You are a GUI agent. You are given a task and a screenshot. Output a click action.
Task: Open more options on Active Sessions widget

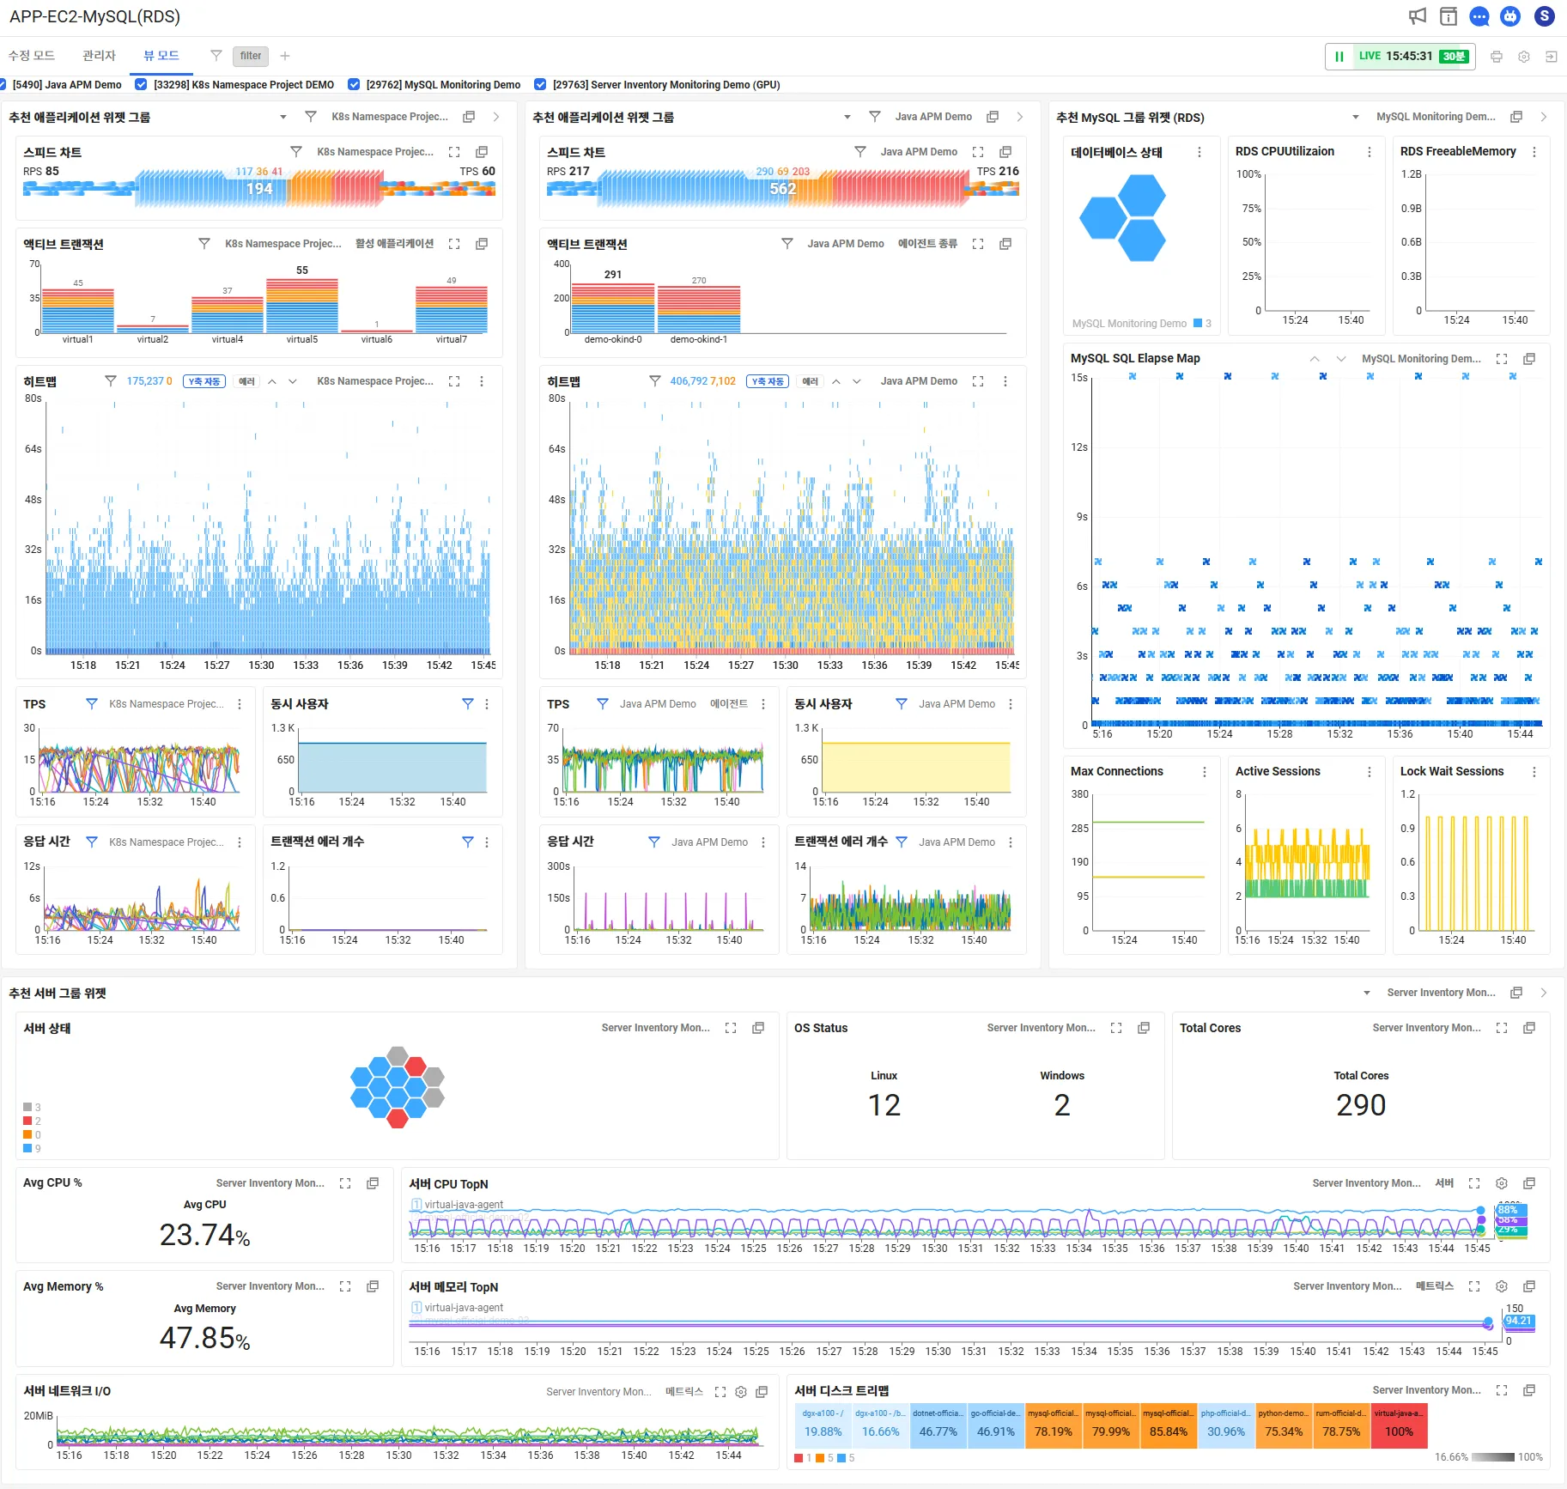coord(1370,772)
